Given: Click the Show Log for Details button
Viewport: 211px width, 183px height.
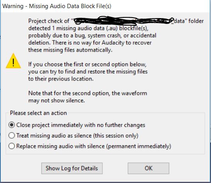Looking at the screenshot, I should (x=72, y=168).
